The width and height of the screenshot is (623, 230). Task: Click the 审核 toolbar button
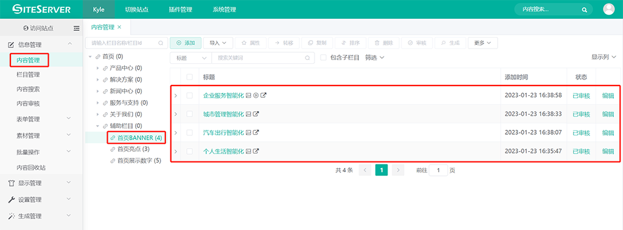coord(417,43)
